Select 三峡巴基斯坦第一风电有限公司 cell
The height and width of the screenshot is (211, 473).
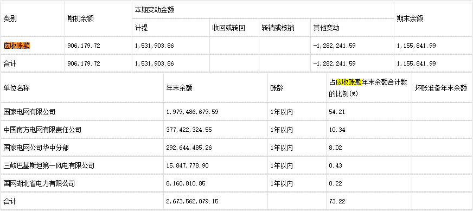pos(49,165)
